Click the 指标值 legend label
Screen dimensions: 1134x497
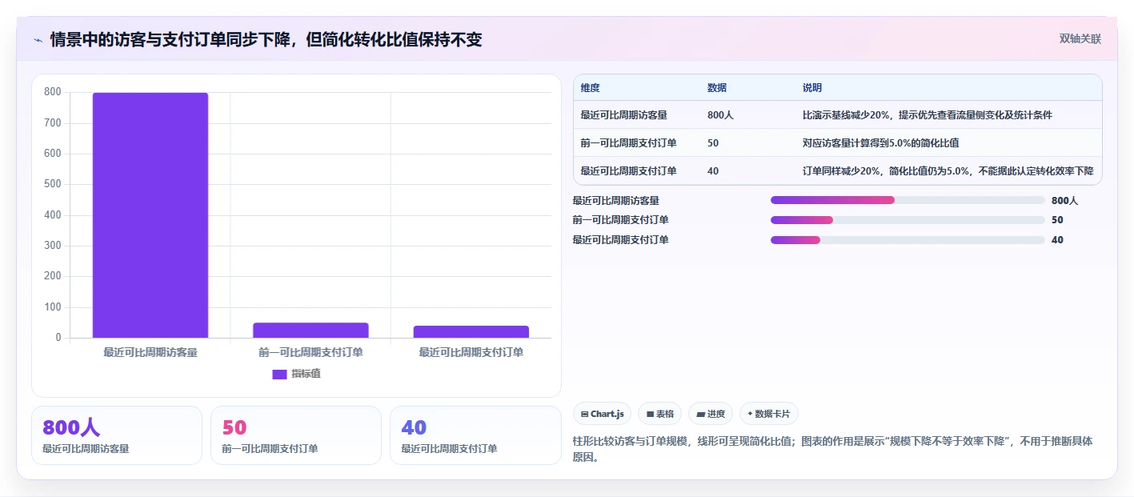click(x=306, y=374)
